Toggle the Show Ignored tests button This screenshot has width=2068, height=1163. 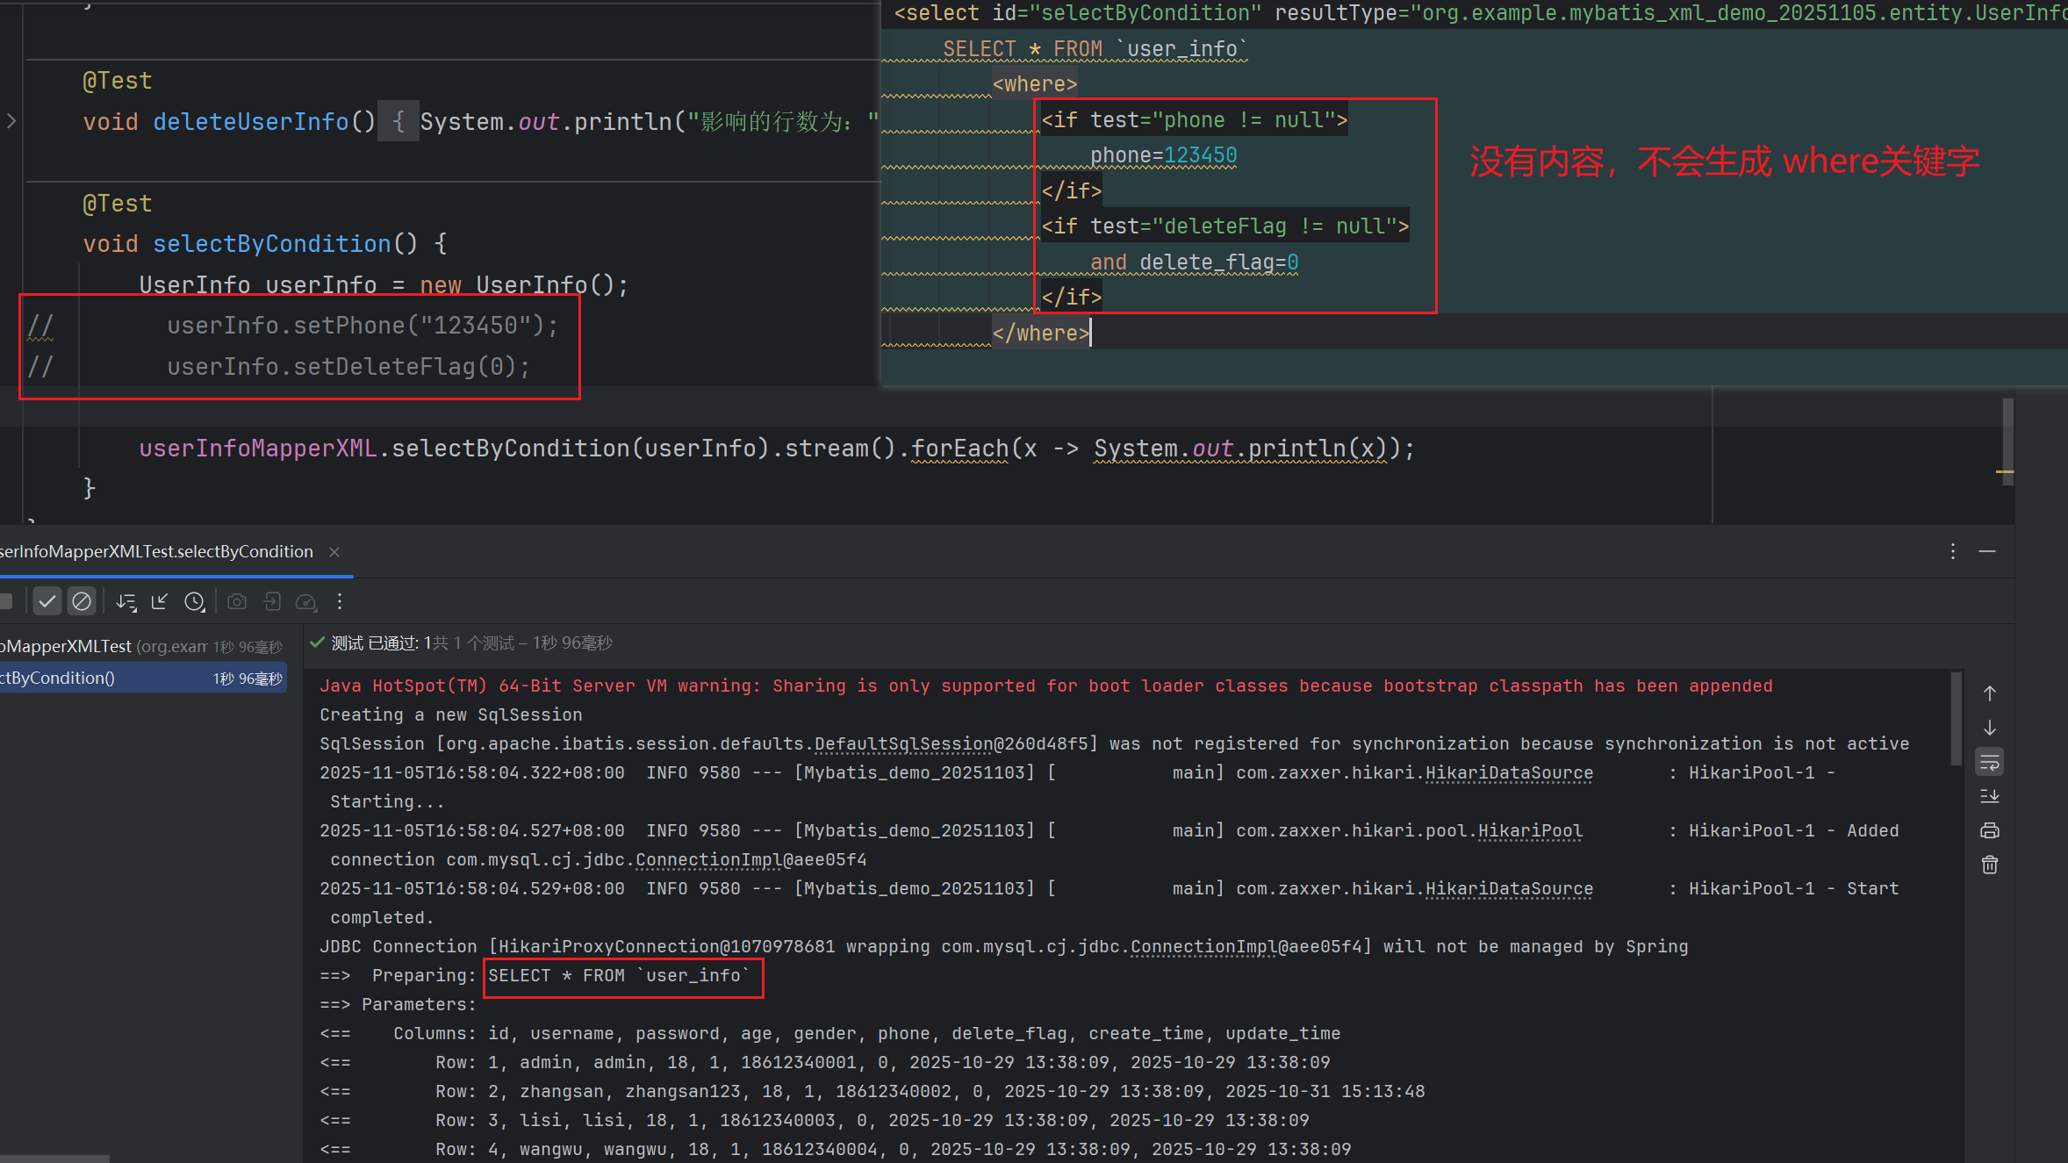pos(82,601)
